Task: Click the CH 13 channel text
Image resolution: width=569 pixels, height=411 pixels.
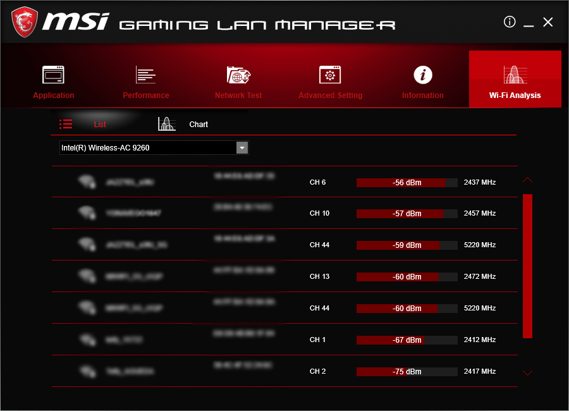Action: click(x=319, y=276)
